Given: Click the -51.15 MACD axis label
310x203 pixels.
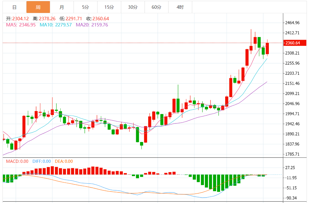Looking at the screenshot, I should (291, 188).
